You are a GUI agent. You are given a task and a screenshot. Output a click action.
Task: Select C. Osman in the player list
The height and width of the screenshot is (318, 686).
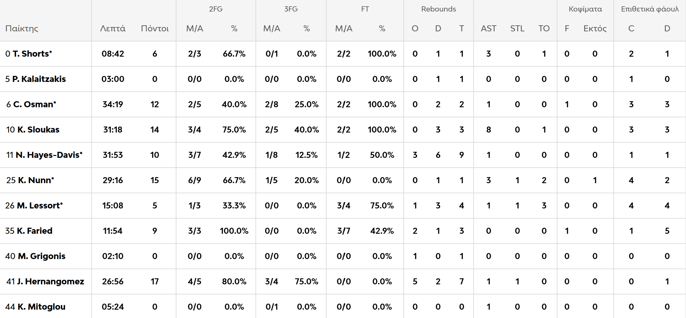35,104
